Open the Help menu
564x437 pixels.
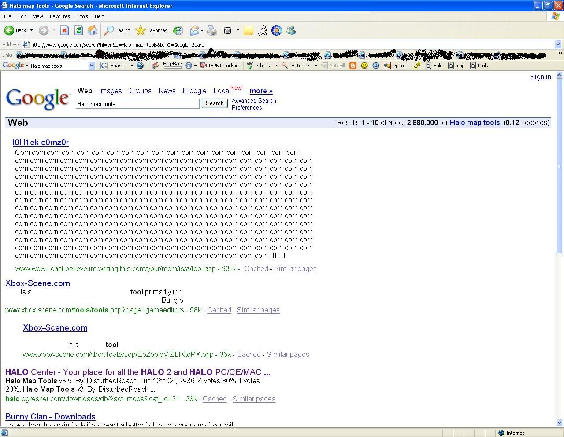tap(100, 16)
